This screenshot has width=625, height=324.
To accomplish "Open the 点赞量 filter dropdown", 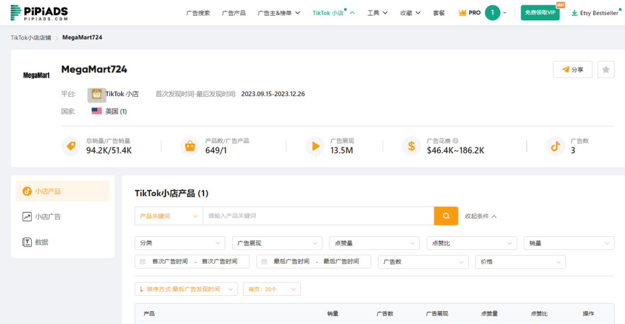I will coord(374,243).
